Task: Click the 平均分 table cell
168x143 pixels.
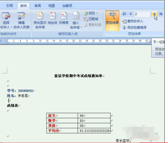Action: coord(62,131)
